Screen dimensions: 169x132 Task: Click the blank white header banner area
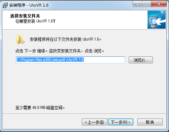(99, 20)
